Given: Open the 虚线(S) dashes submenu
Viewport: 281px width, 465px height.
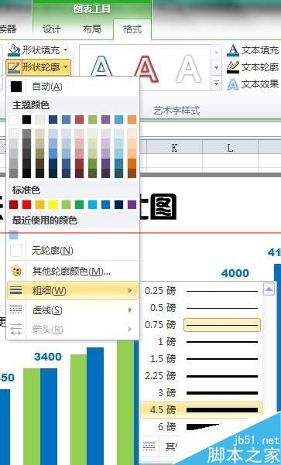Looking at the screenshot, I should tap(73, 310).
